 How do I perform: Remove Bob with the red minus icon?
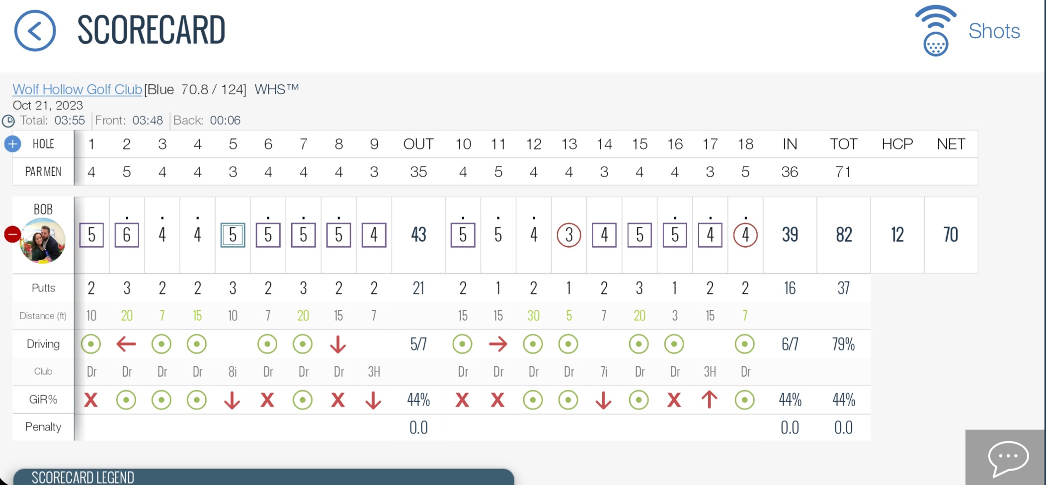click(12, 234)
